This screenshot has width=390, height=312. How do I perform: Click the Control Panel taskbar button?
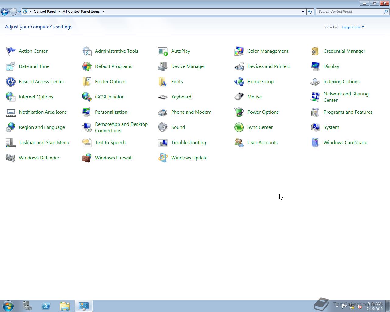pos(84,306)
